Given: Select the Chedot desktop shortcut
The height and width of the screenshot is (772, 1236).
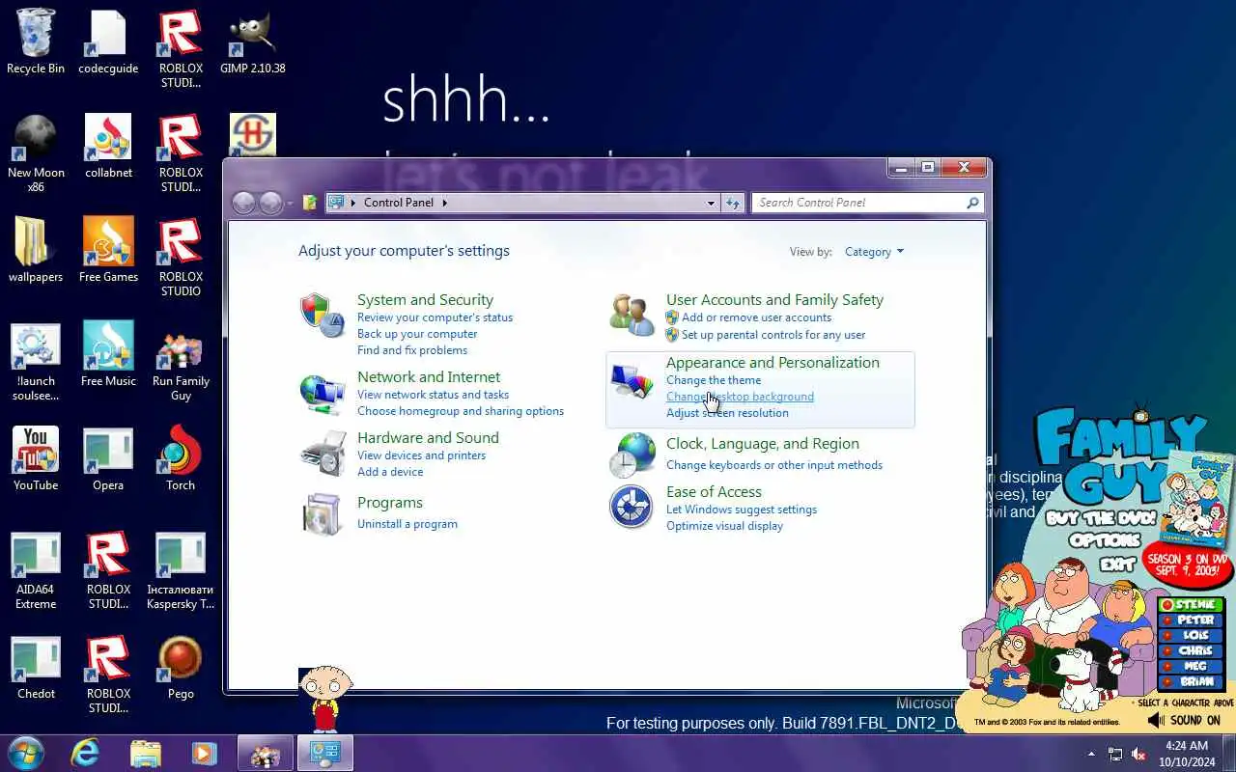Looking at the screenshot, I should point(36,667).
